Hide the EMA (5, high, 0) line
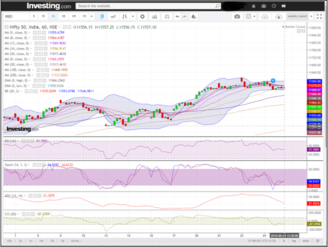Viewport: 328px width, 247px height. pos(36,81)
